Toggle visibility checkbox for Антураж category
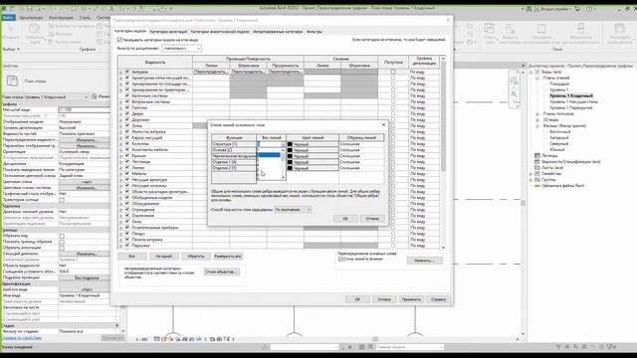Screen dimensions: 637x358 pos(127,72)
